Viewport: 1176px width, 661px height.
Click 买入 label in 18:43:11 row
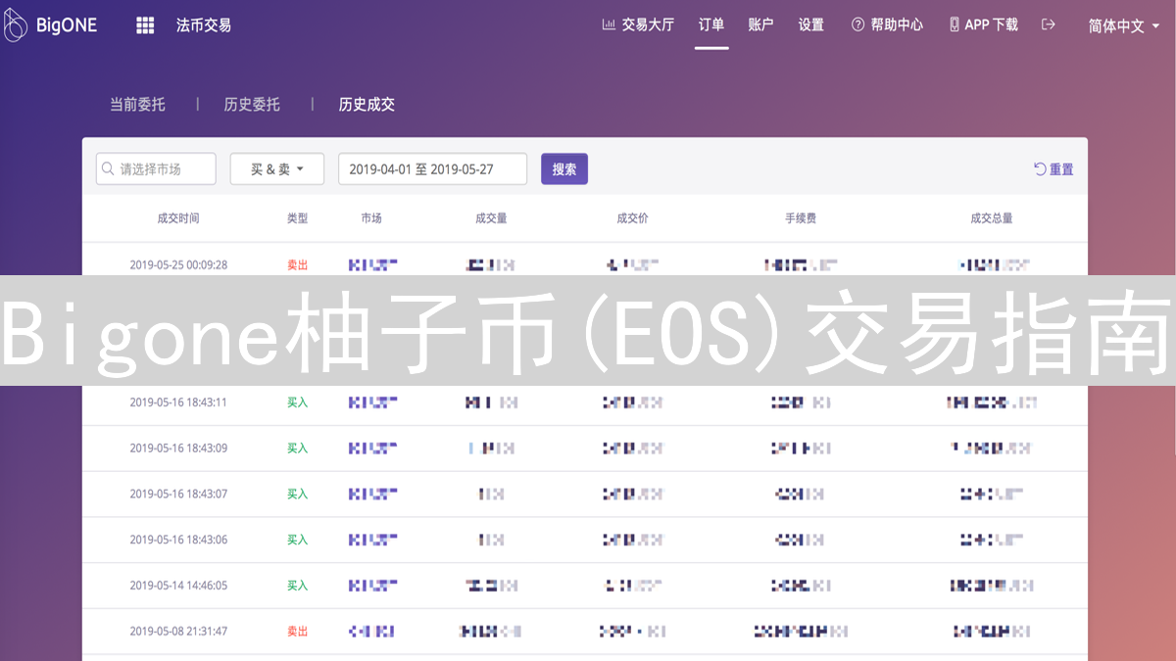(x=297, y=402)
